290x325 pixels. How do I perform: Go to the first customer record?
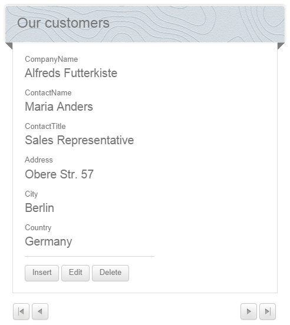(21, 311)
